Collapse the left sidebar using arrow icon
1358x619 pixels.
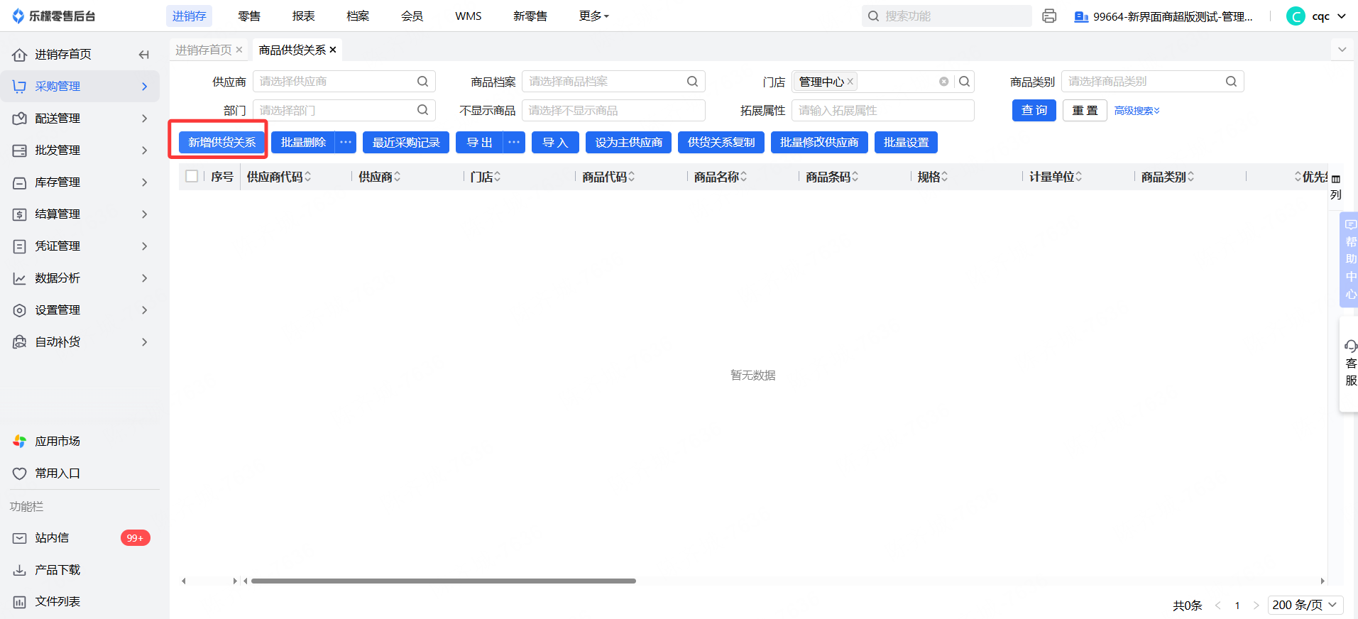144,55
